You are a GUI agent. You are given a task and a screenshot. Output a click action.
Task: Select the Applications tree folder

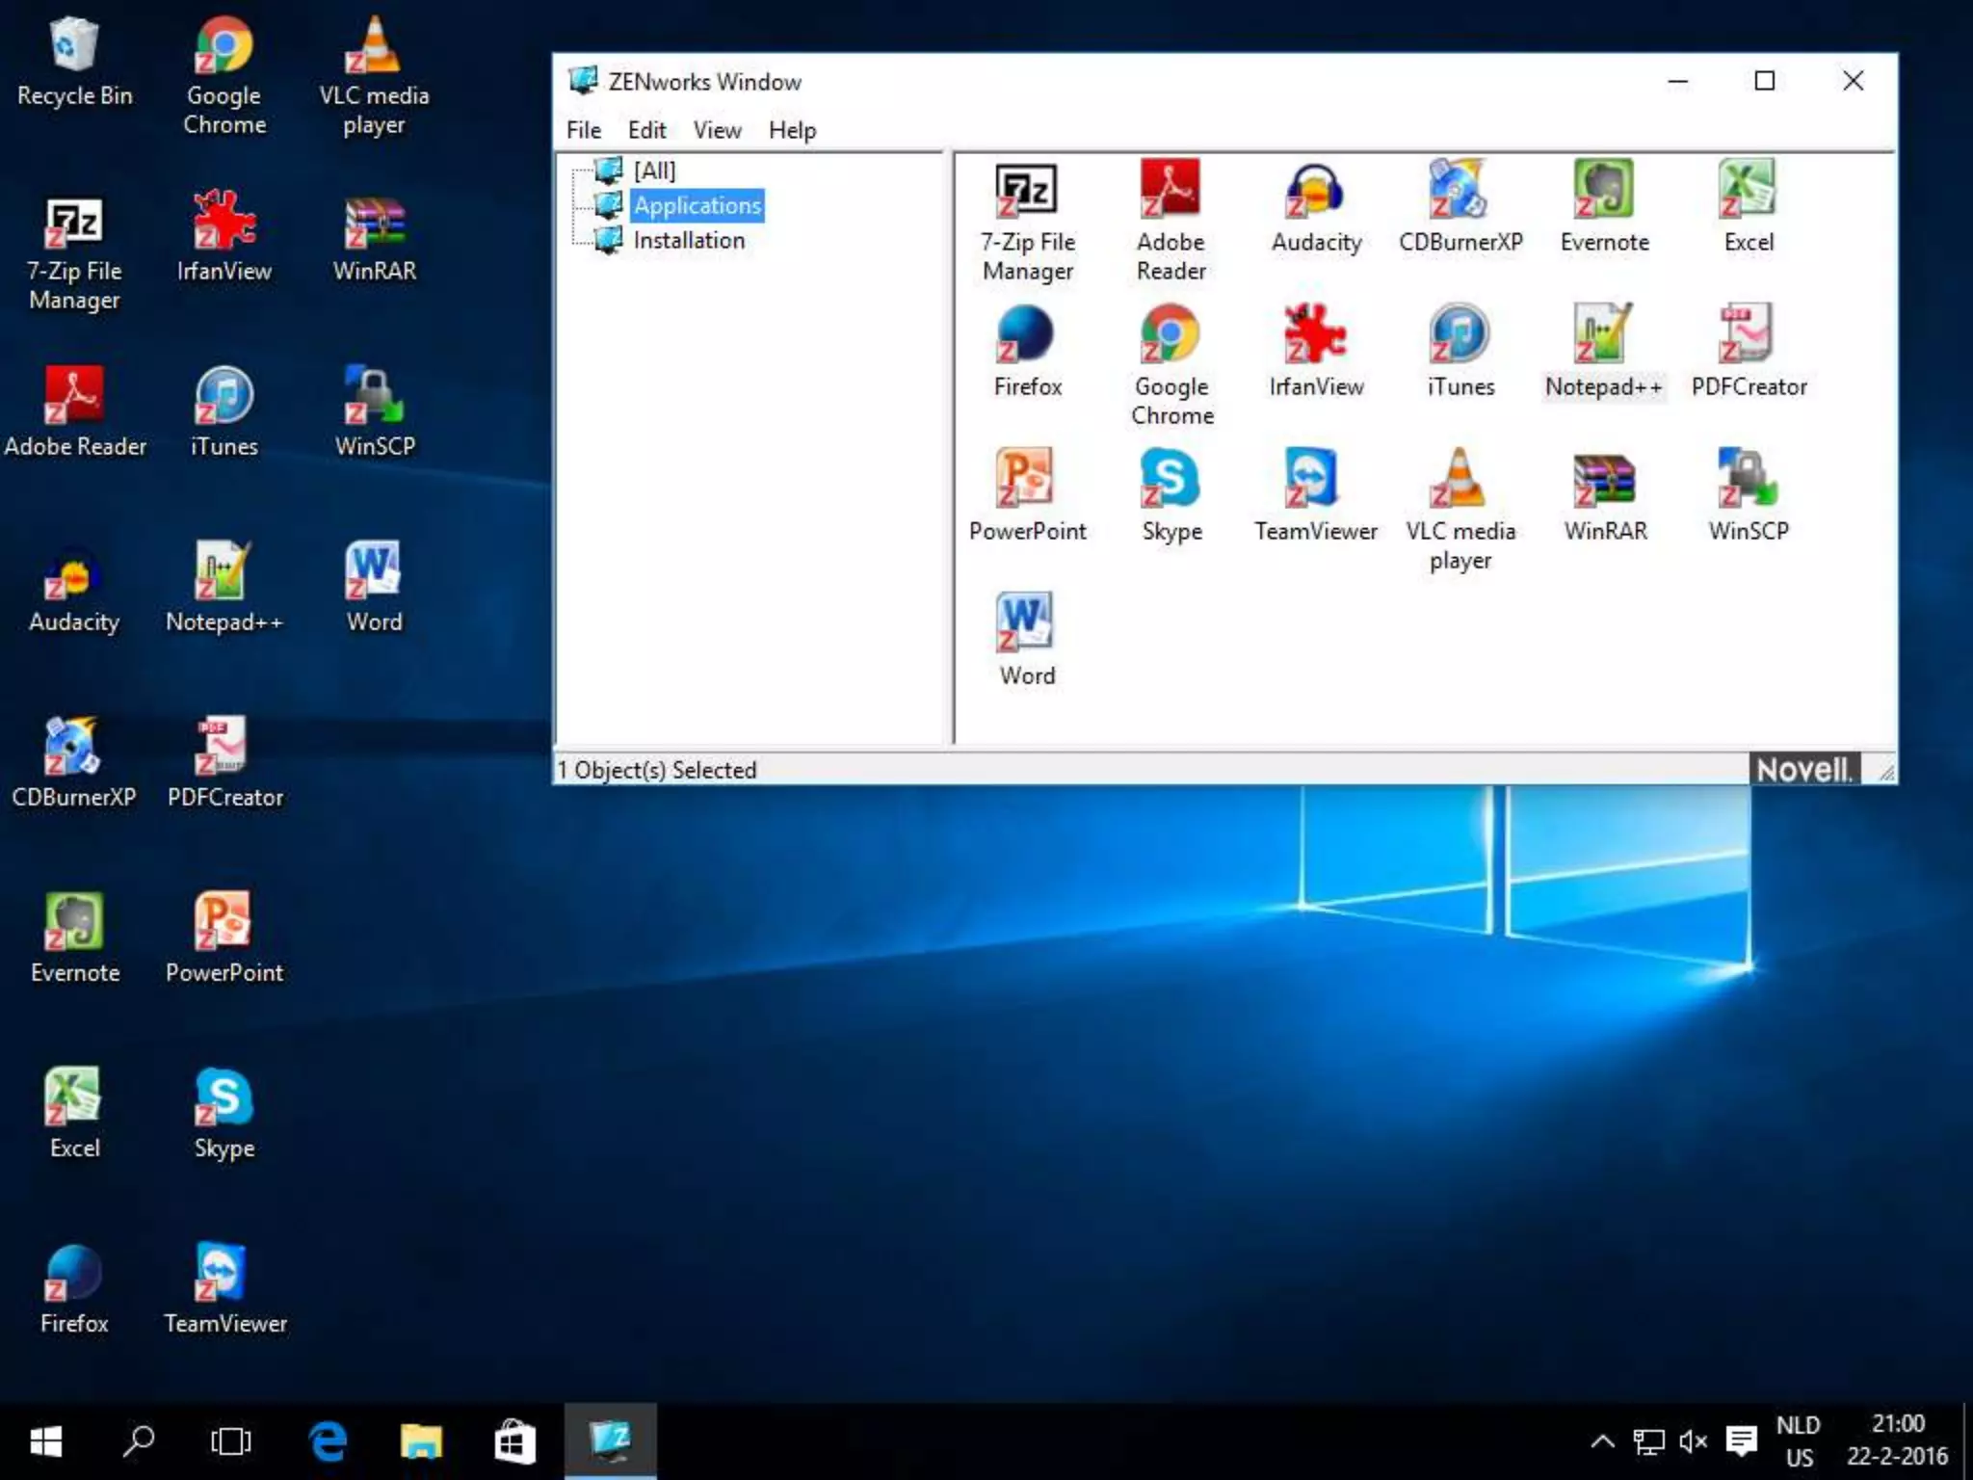pos(697,205)
